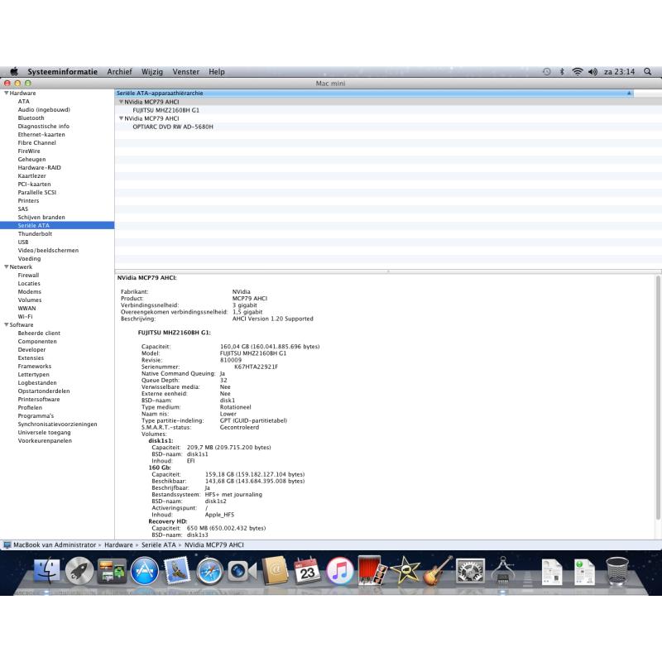Click the details pane vertical scrollbar
Screen dimensions: 662x662
click(x=658, y=397)
